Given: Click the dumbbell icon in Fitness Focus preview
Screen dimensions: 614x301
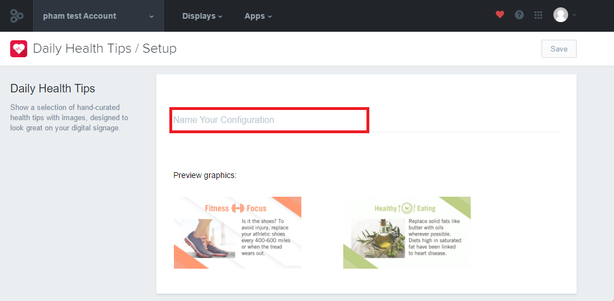Looking at the screenshot, I should click(238, 208).
